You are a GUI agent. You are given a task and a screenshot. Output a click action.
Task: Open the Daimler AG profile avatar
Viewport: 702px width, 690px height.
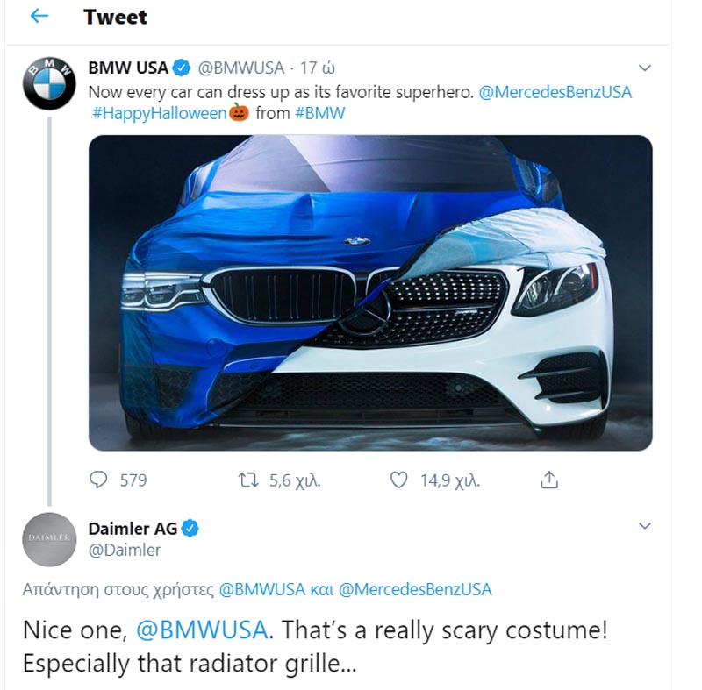click(x=49, y=539)
